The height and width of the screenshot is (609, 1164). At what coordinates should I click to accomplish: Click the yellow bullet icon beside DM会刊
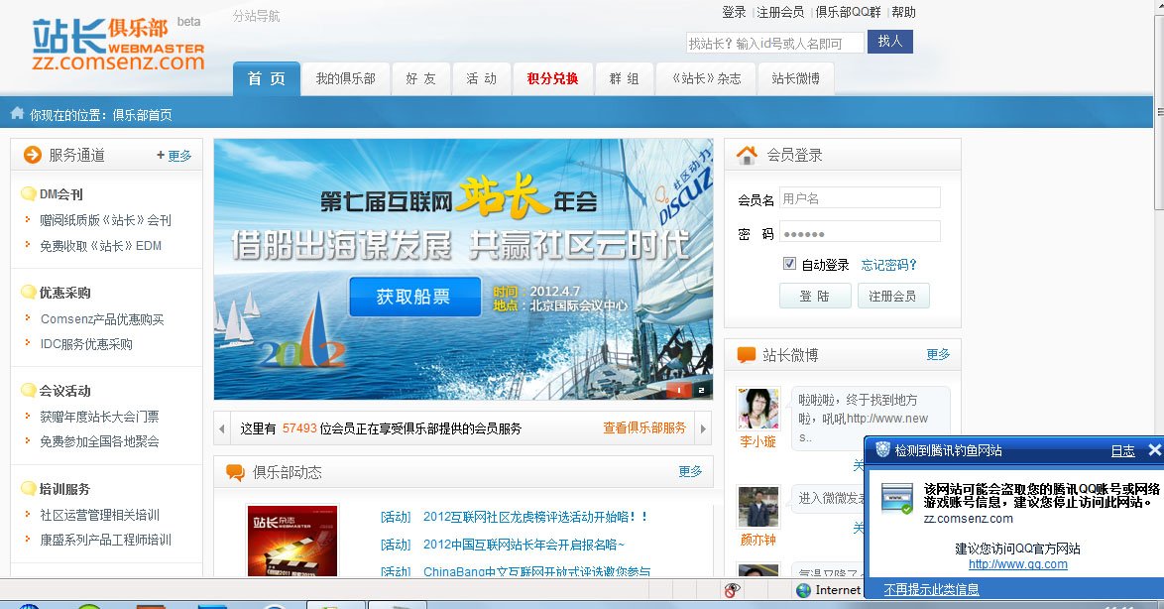pos(28,193)
